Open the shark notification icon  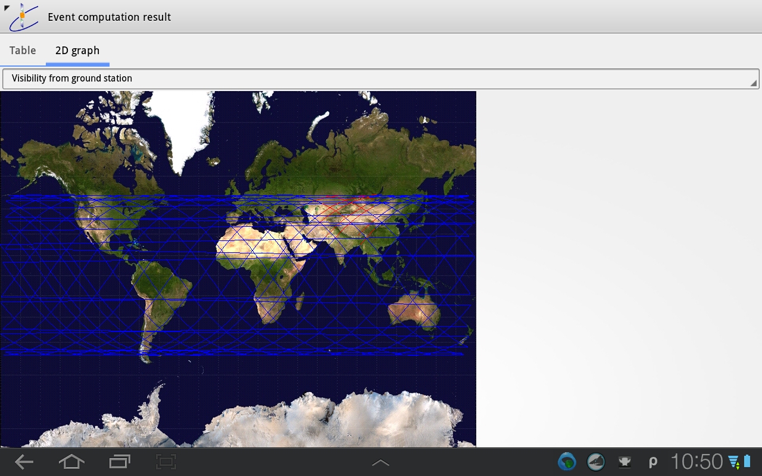pos(595,462)
